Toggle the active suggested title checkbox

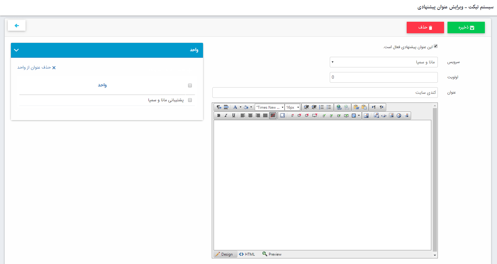[436, 46]
